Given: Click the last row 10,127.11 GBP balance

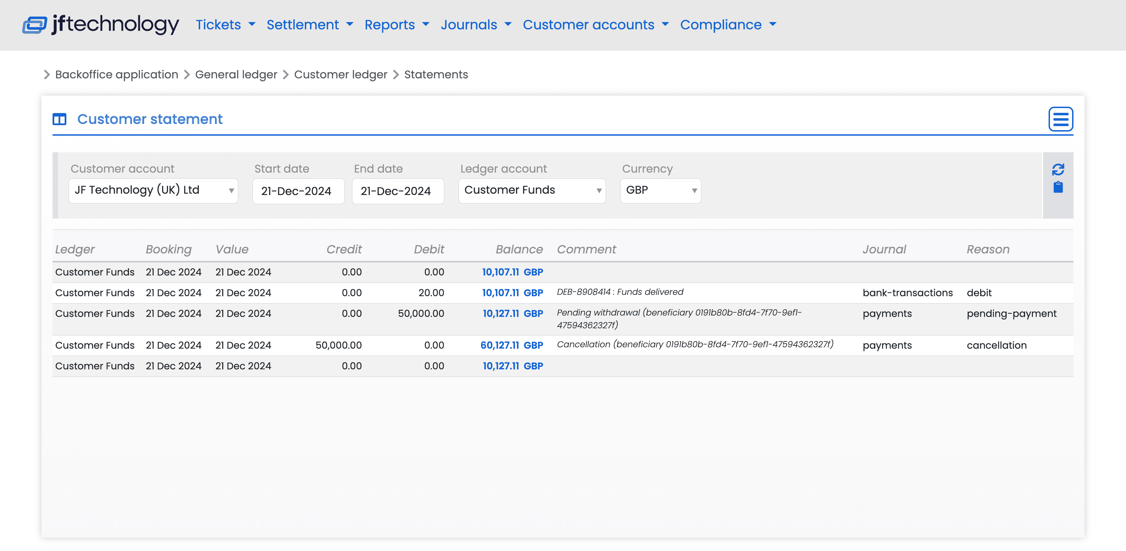Looking at the screenshot, I should click(x=513, y=366).
